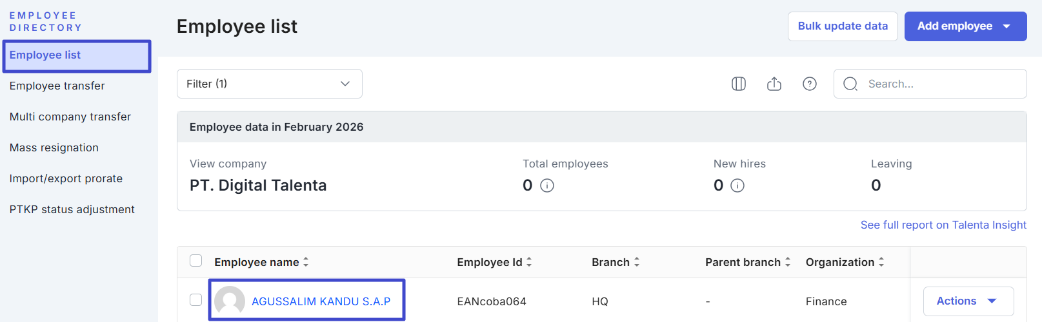Viewport: 1042px width, 322px height.
Task: Click the New hires info icon
Action: 737,185
